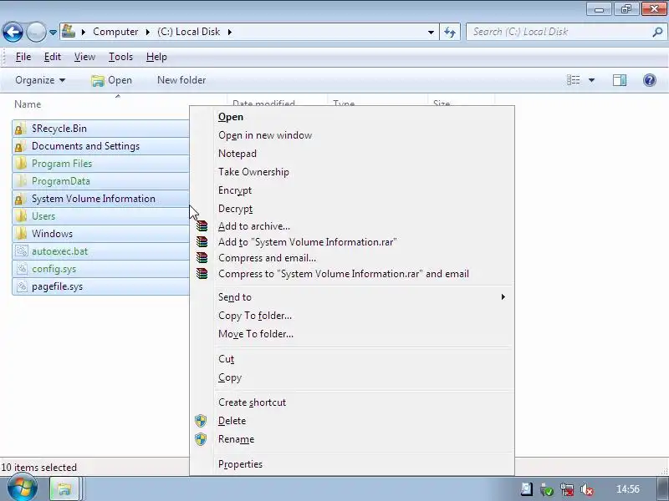Open the File menu
Image resolution: width=669 pixels, height=501 pixels.
point(23,57)
